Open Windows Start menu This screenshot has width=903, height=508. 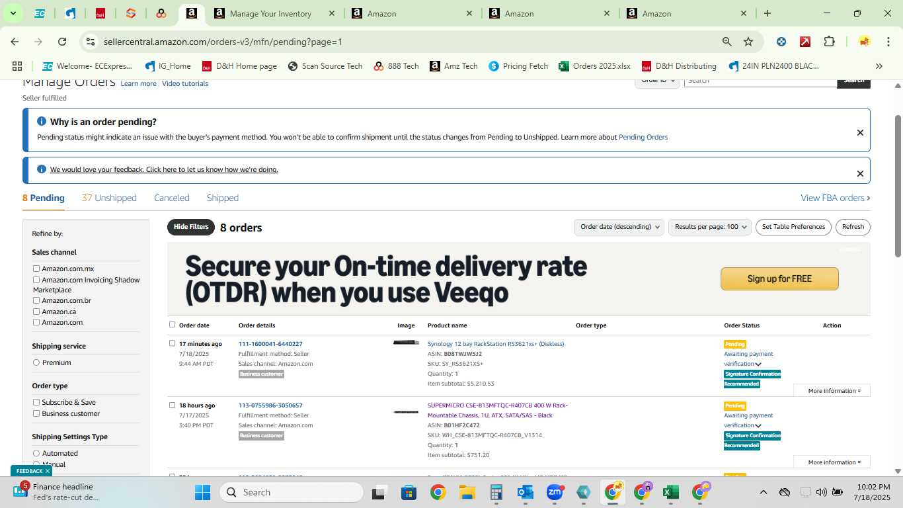pos(202,492)
